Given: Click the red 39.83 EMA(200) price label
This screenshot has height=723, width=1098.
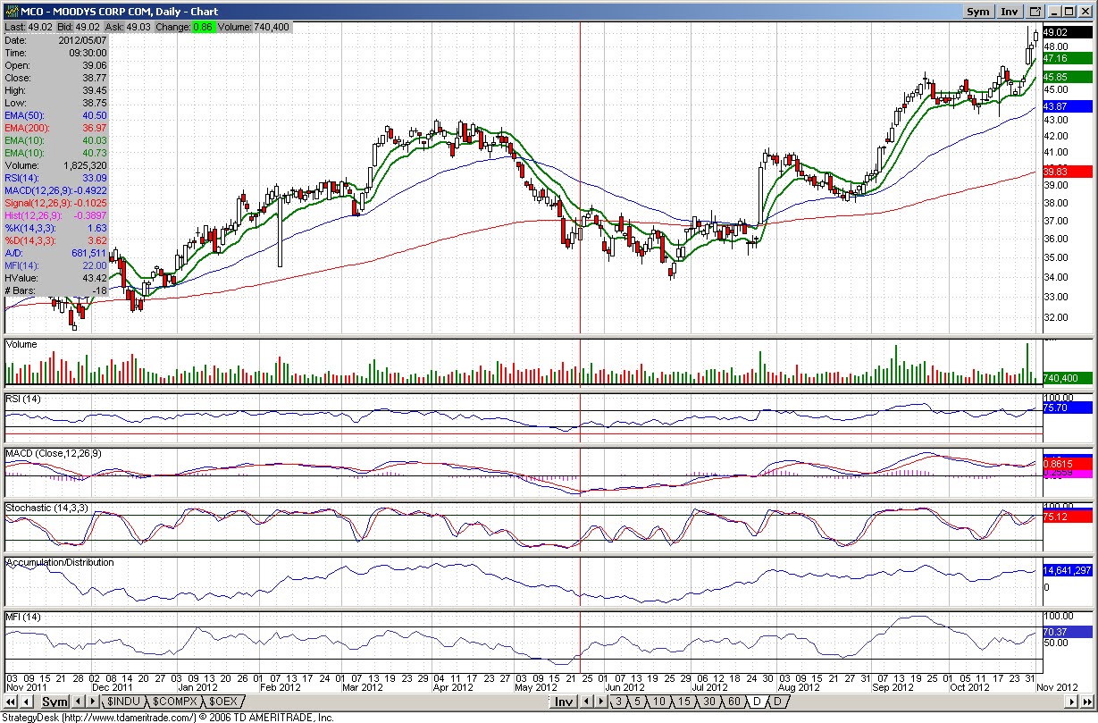Looking at the screenshot, I should coord(1067,172).
